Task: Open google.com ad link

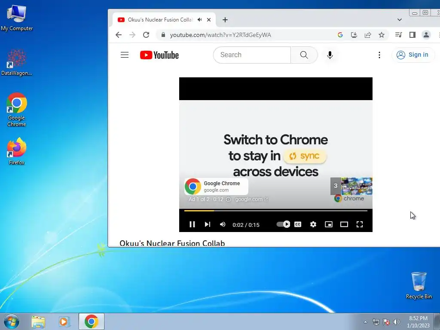Action: pos(251,199)
